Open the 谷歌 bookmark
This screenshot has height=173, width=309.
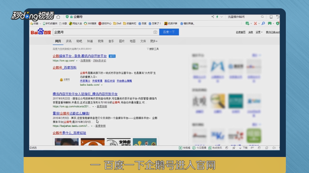pos(63,23)
